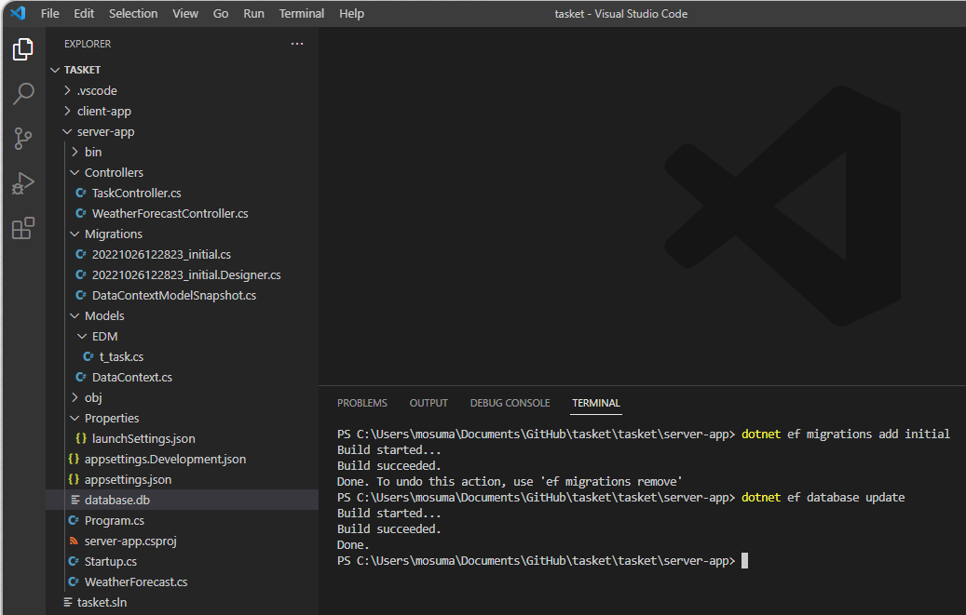Collapse the server-app folder
The width and height of the screenshot is (966, 615).
coord(67,131)
